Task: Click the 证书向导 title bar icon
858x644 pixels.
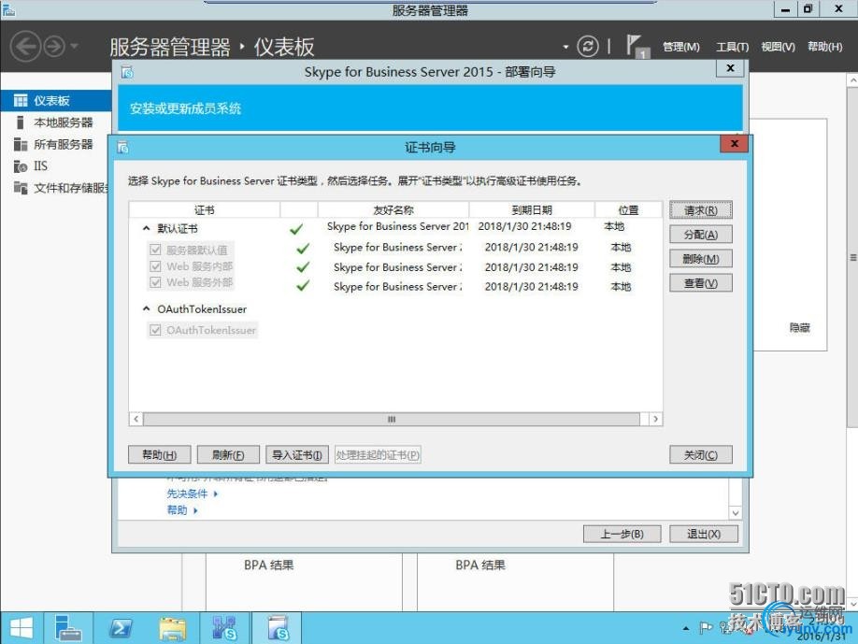Action: click(x=123, y=147)
